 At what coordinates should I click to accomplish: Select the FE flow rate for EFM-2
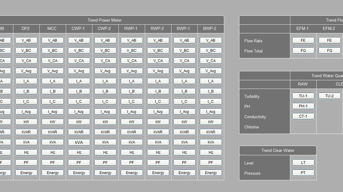[x=329, y=40]
